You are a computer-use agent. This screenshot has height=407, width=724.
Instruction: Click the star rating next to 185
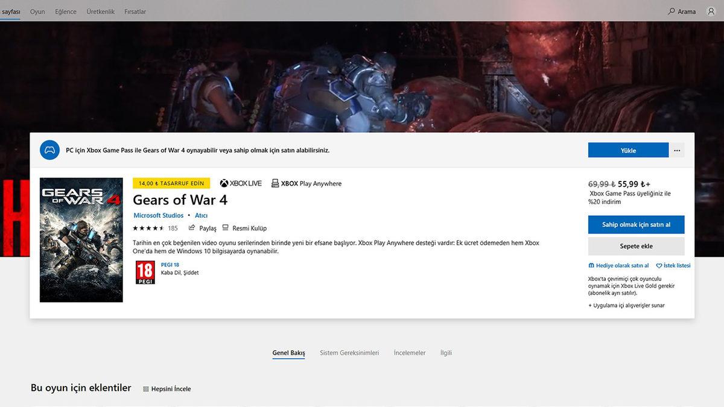pos(149,228)
